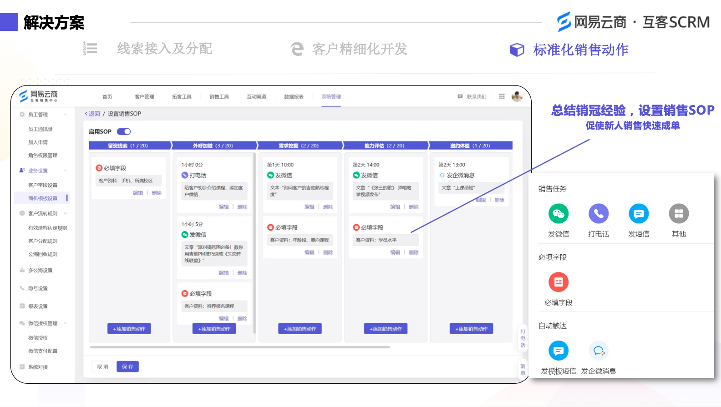
Task: Collapse the 业务设置 sidebar section
Action: coord(66,171)
